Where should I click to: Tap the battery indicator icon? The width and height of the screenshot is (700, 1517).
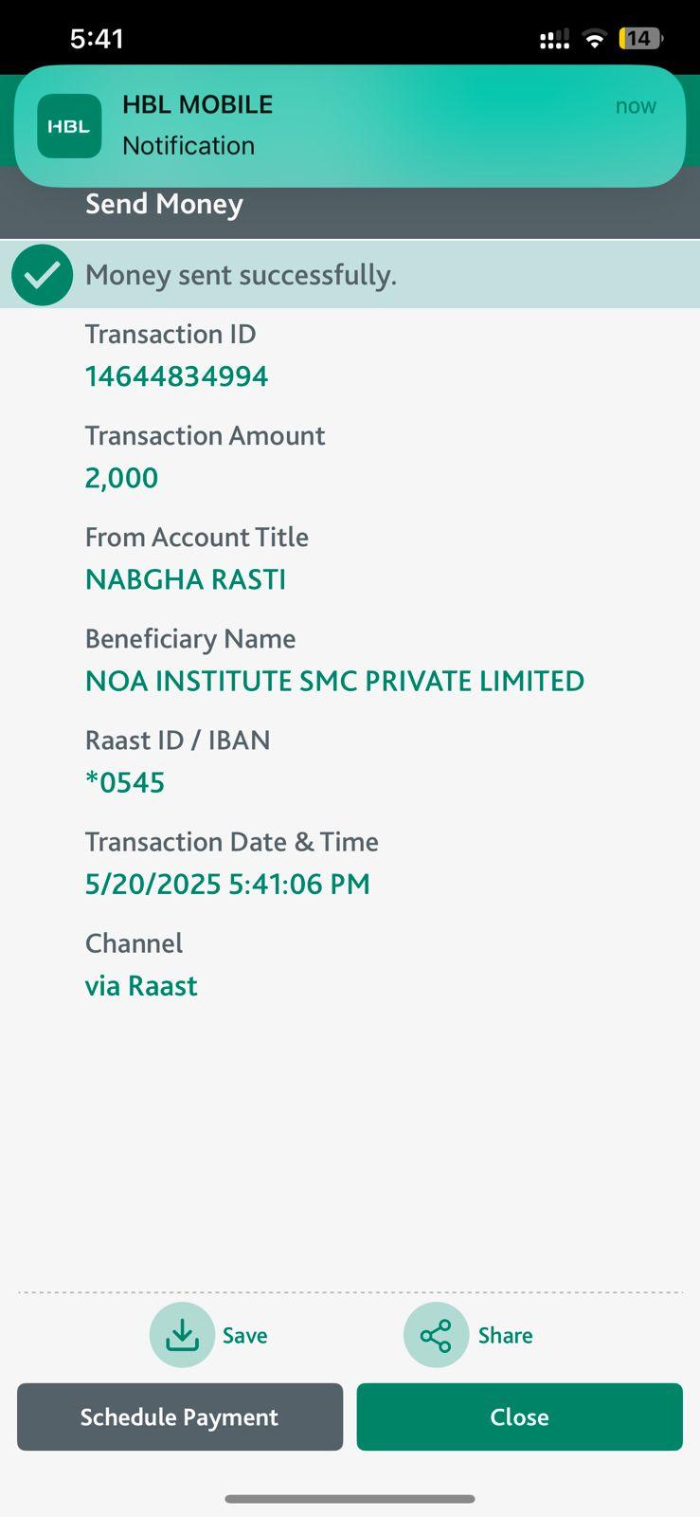[x=640, y=39]
